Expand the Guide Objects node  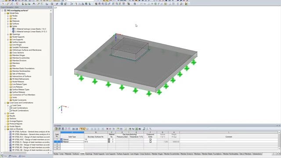point(5,126)
